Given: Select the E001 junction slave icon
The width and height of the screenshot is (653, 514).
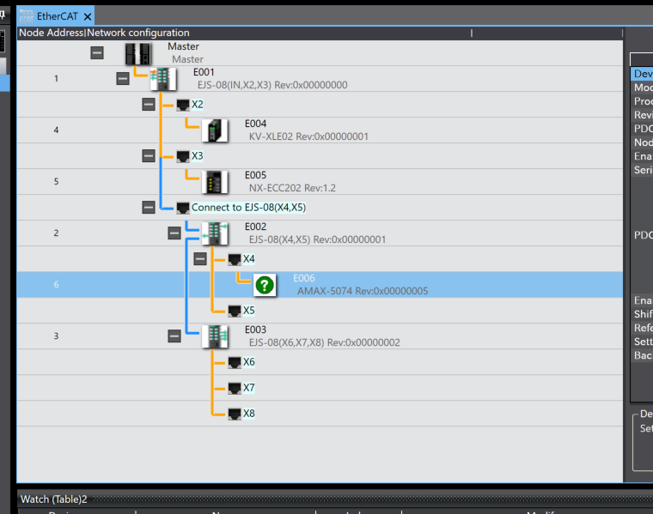Looking at the screenshot, I should coord(163,79).
